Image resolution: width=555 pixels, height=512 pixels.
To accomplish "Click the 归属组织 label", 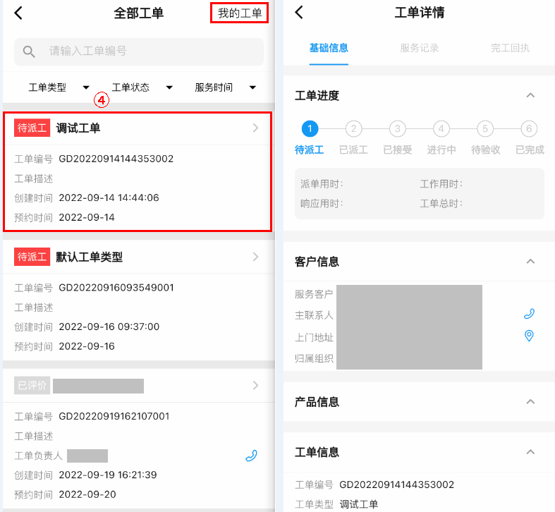I will (314, 359).
